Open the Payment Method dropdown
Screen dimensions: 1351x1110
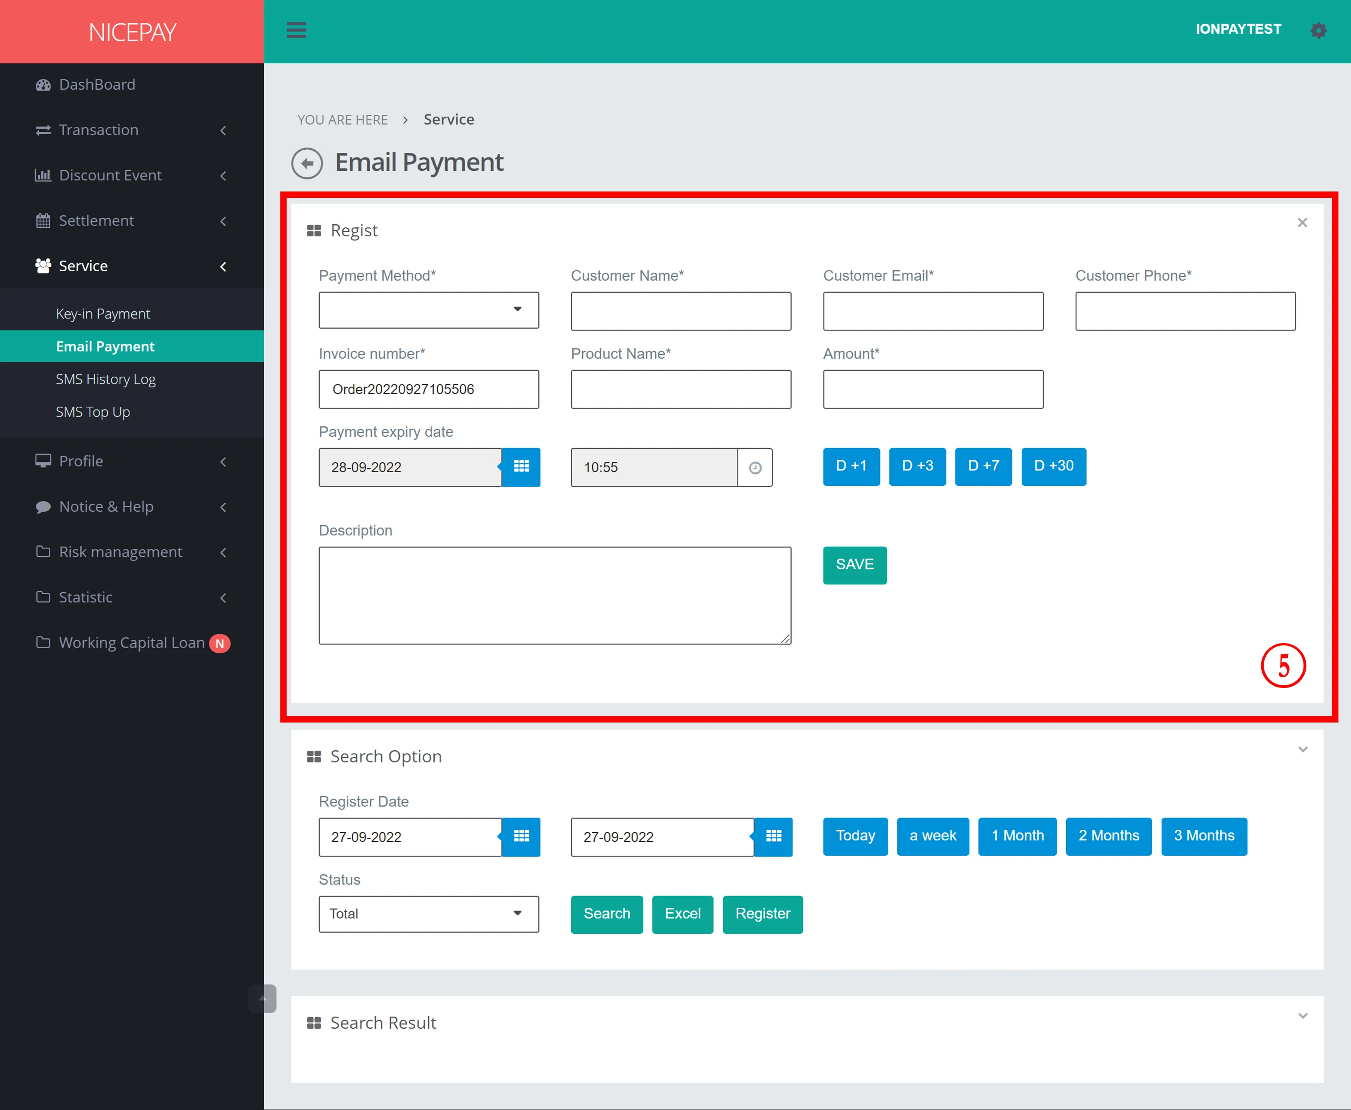428,310
